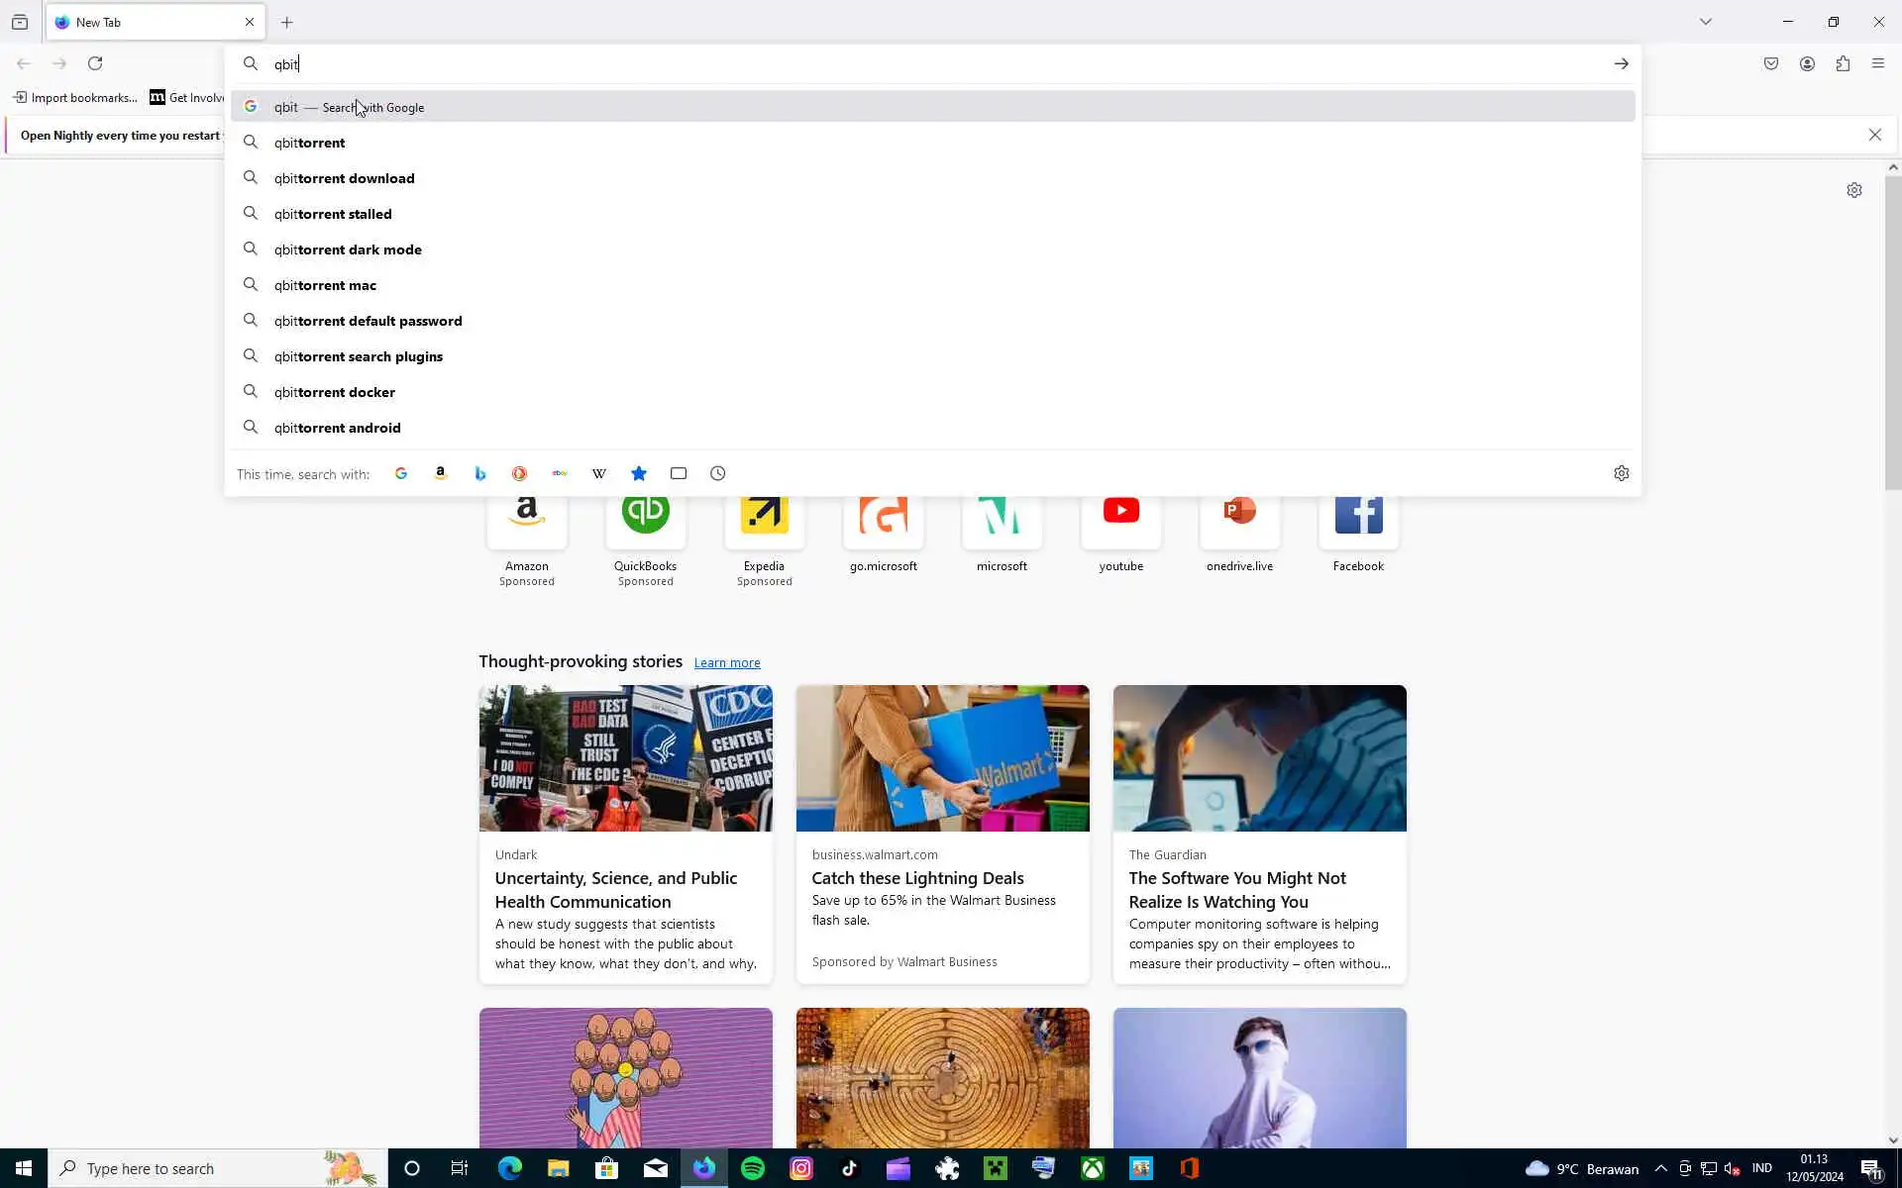This screenshot has height=1188, width=1902.
Task: Search this time with DuckDuckGo
Action: point(519,474)
